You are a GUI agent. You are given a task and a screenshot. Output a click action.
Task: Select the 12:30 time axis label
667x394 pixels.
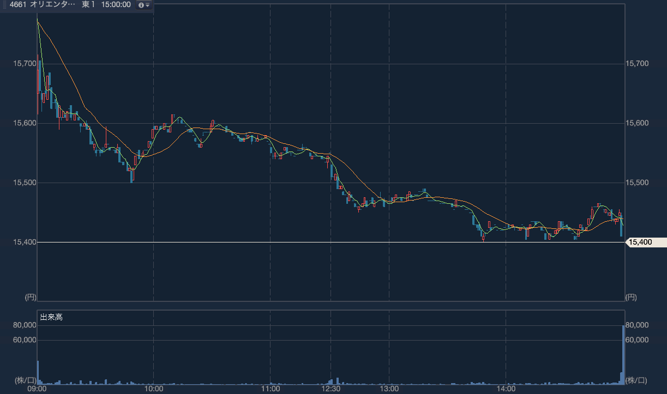331,389
